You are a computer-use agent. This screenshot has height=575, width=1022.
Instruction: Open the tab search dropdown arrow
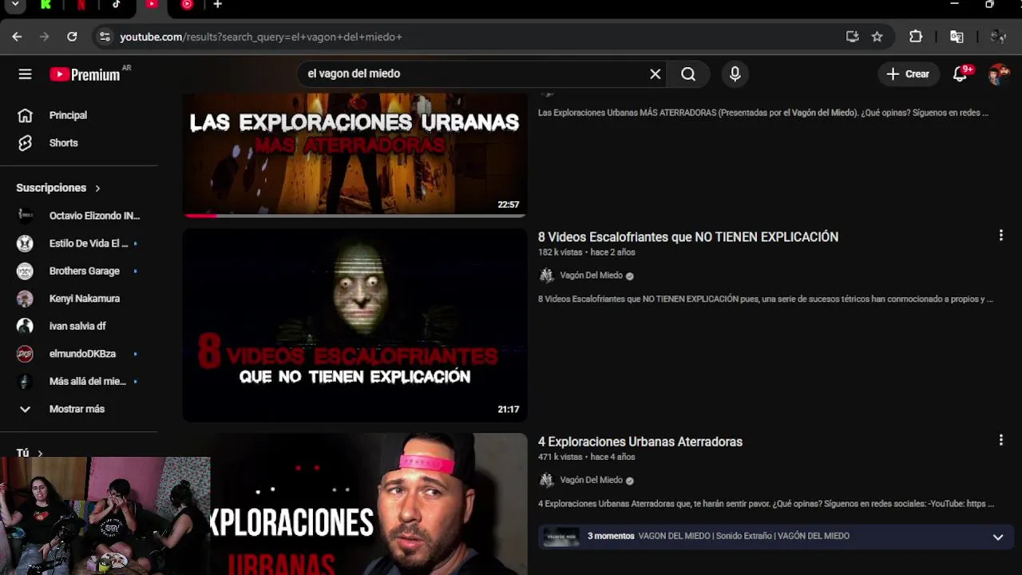(x=14, y=5)
